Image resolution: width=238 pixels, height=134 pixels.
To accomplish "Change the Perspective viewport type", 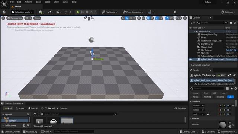I will point(15,18).
